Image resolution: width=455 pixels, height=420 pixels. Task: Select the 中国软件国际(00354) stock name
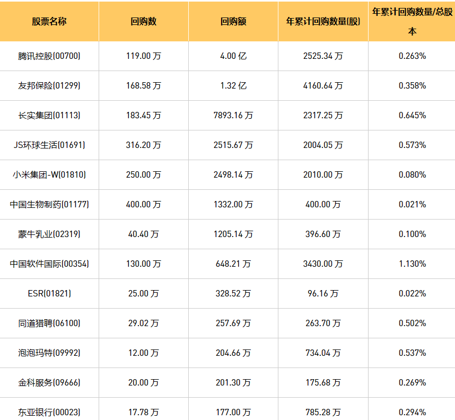click(49, 264)
